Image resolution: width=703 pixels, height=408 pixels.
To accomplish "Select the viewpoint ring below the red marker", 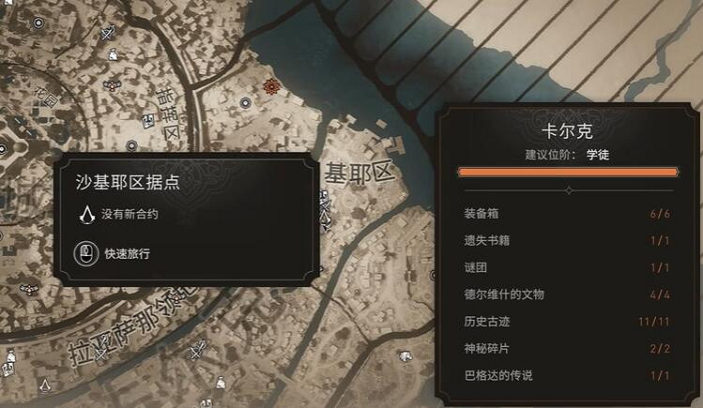I will coord(245,103).
